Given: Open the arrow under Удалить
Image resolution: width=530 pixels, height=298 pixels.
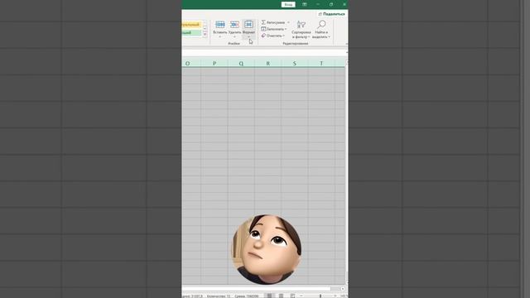Looking at the screenshot, I should point(234,36).
